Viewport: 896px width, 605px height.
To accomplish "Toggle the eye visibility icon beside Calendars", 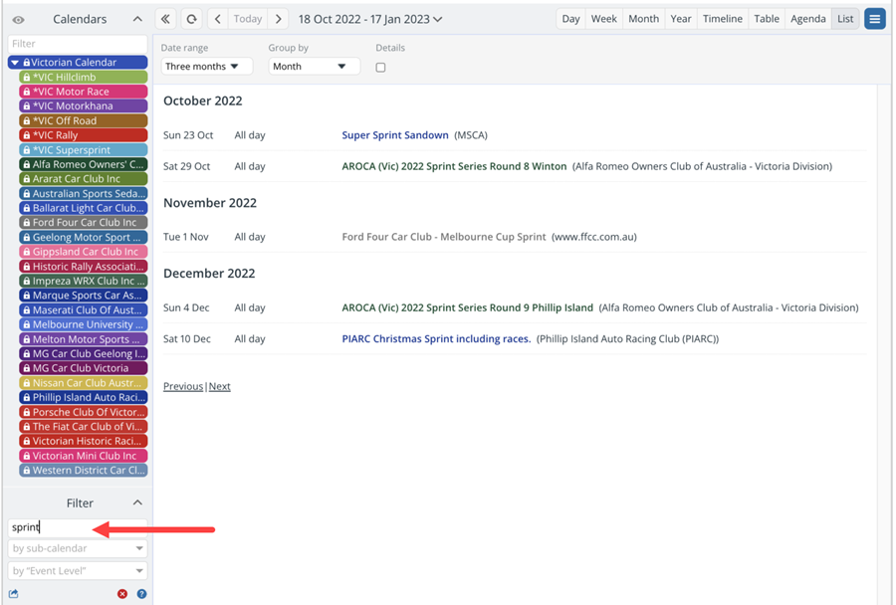I will pos(18,20).
